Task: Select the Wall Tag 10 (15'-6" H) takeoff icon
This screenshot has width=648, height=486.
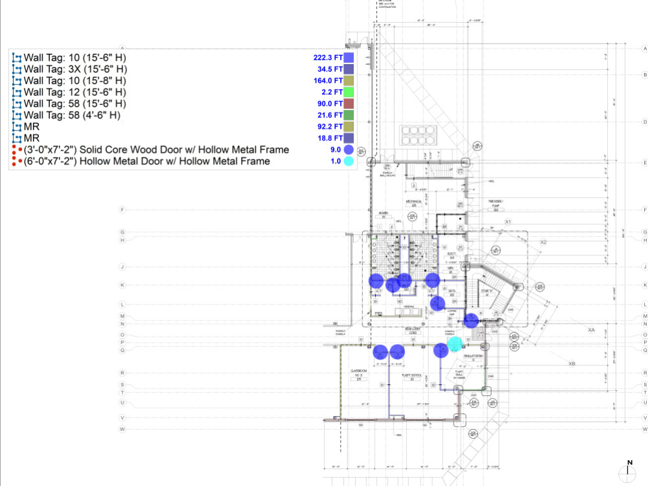Action: click(x=17, y=57)
